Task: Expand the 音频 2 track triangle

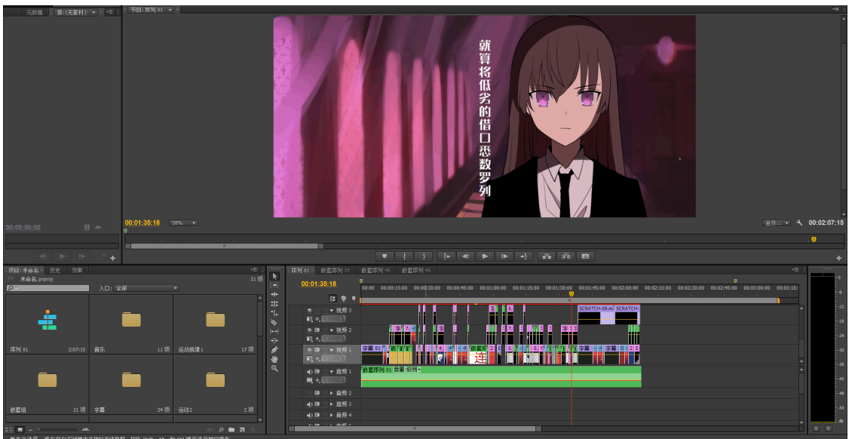Action: (x=331, y=393)
